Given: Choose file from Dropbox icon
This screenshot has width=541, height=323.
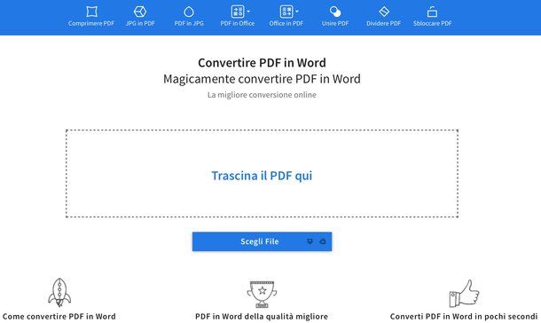Looking at the screenshot, I should tap(310, 241).
